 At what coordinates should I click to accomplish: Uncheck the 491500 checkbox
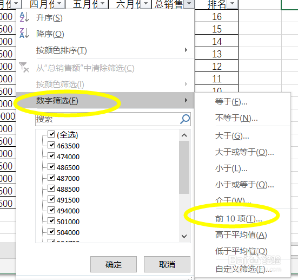click(51, 199)
